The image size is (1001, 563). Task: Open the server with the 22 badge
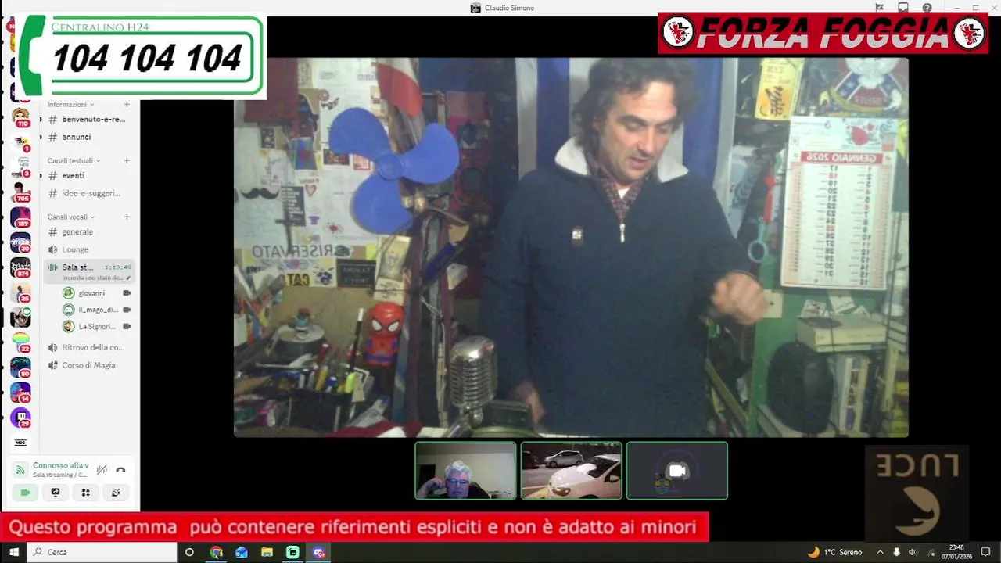pos(20,342)
